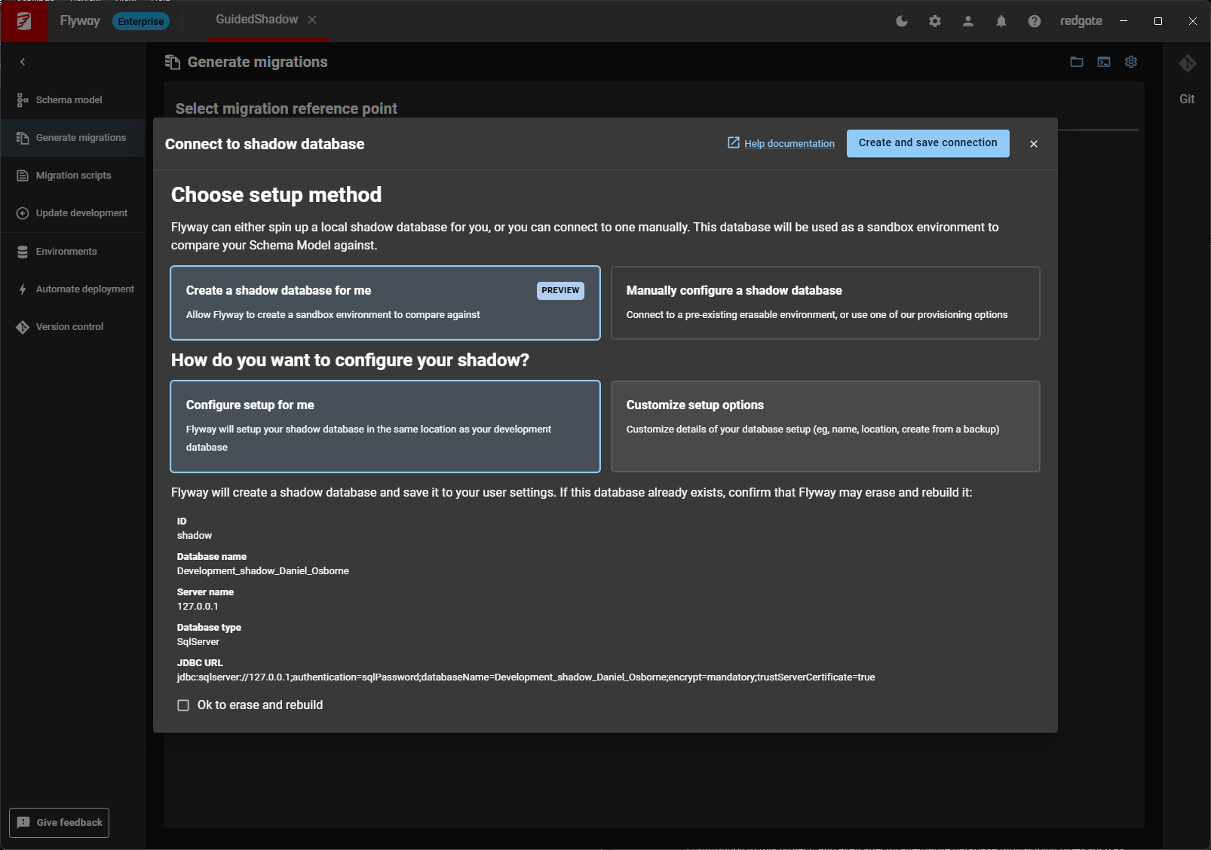Image resolution: width=1211 pixels, height=850 pixels.
Task: Select Manually configure a shadow database
Action: [825, 303]
